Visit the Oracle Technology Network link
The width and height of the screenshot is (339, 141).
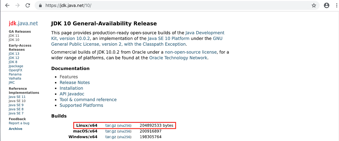coord(178,58)
